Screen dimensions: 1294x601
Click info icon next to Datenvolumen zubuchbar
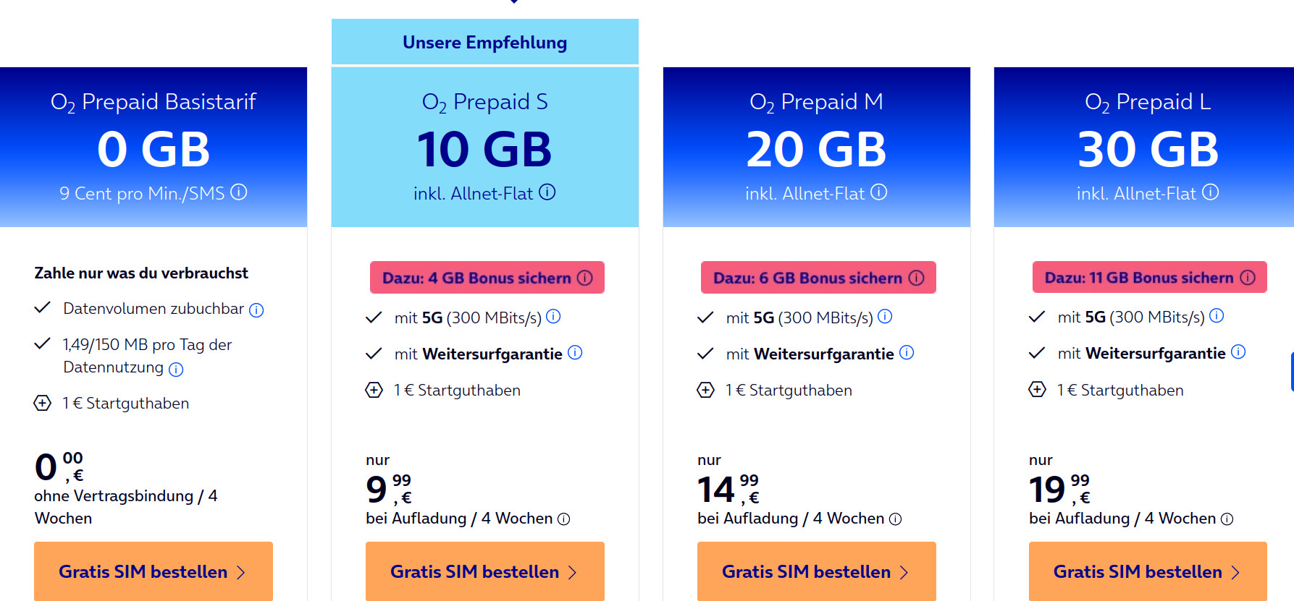point(256,310)
